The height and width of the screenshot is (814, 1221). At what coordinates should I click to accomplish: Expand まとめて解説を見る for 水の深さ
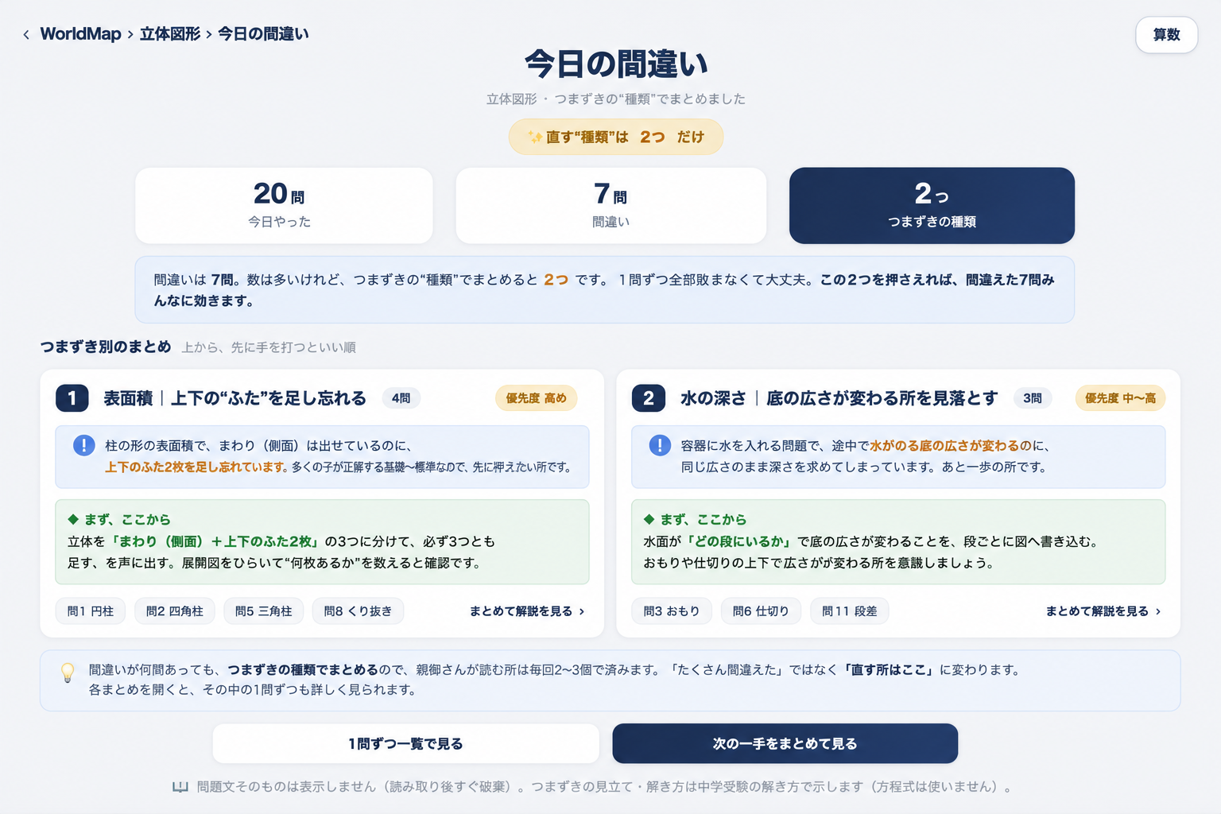(x=1103, y=611)
